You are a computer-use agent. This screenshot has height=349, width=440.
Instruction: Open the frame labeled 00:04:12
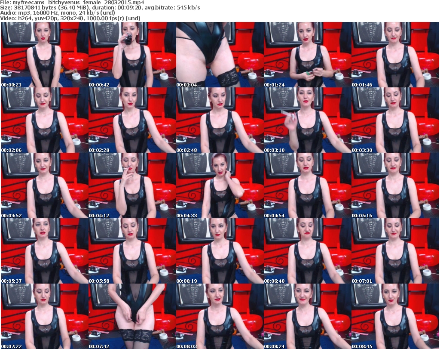pos(132,185)
